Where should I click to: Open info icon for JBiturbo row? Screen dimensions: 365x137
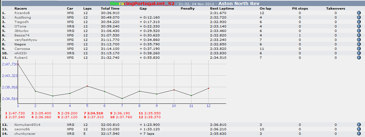359,31
